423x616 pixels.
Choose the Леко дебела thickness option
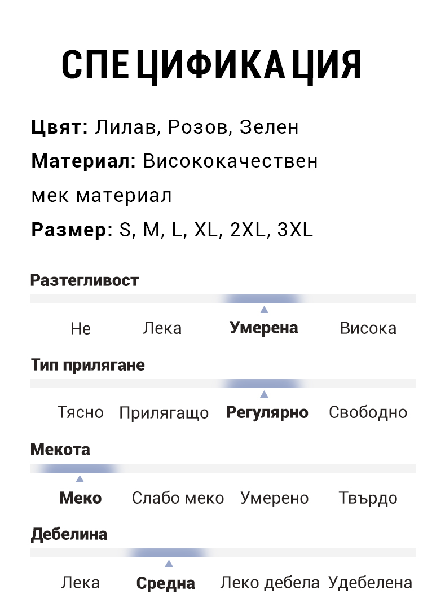[x=270, y=583]
